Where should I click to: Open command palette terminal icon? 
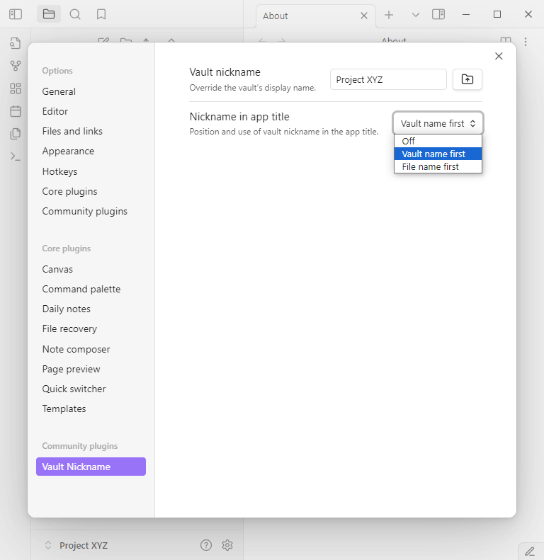click(x=16, y=156)
